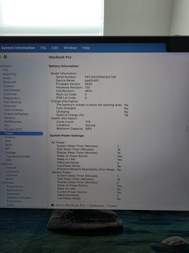Image resolution: width=189 pixels, height=253 pixels.
Task: Select Wi-Fi under Network
Action: tap(10, 179)
